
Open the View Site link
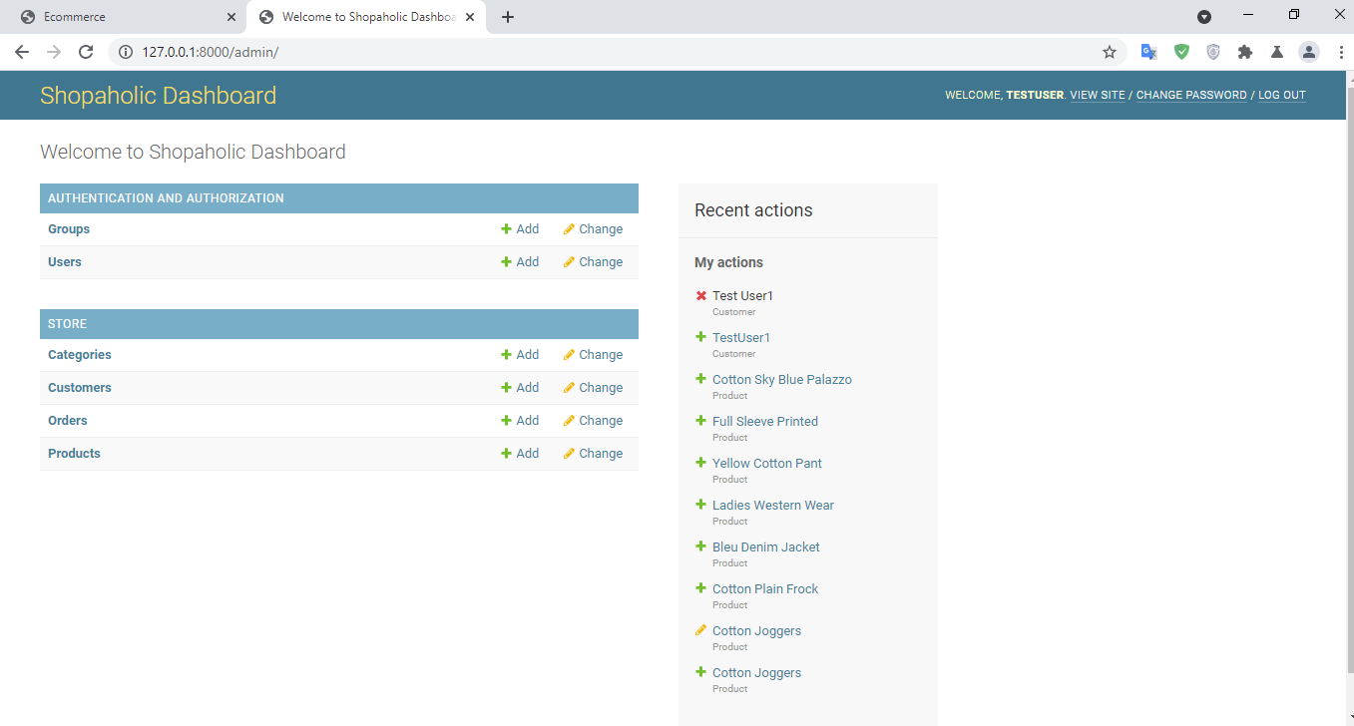click(1098, 95)
